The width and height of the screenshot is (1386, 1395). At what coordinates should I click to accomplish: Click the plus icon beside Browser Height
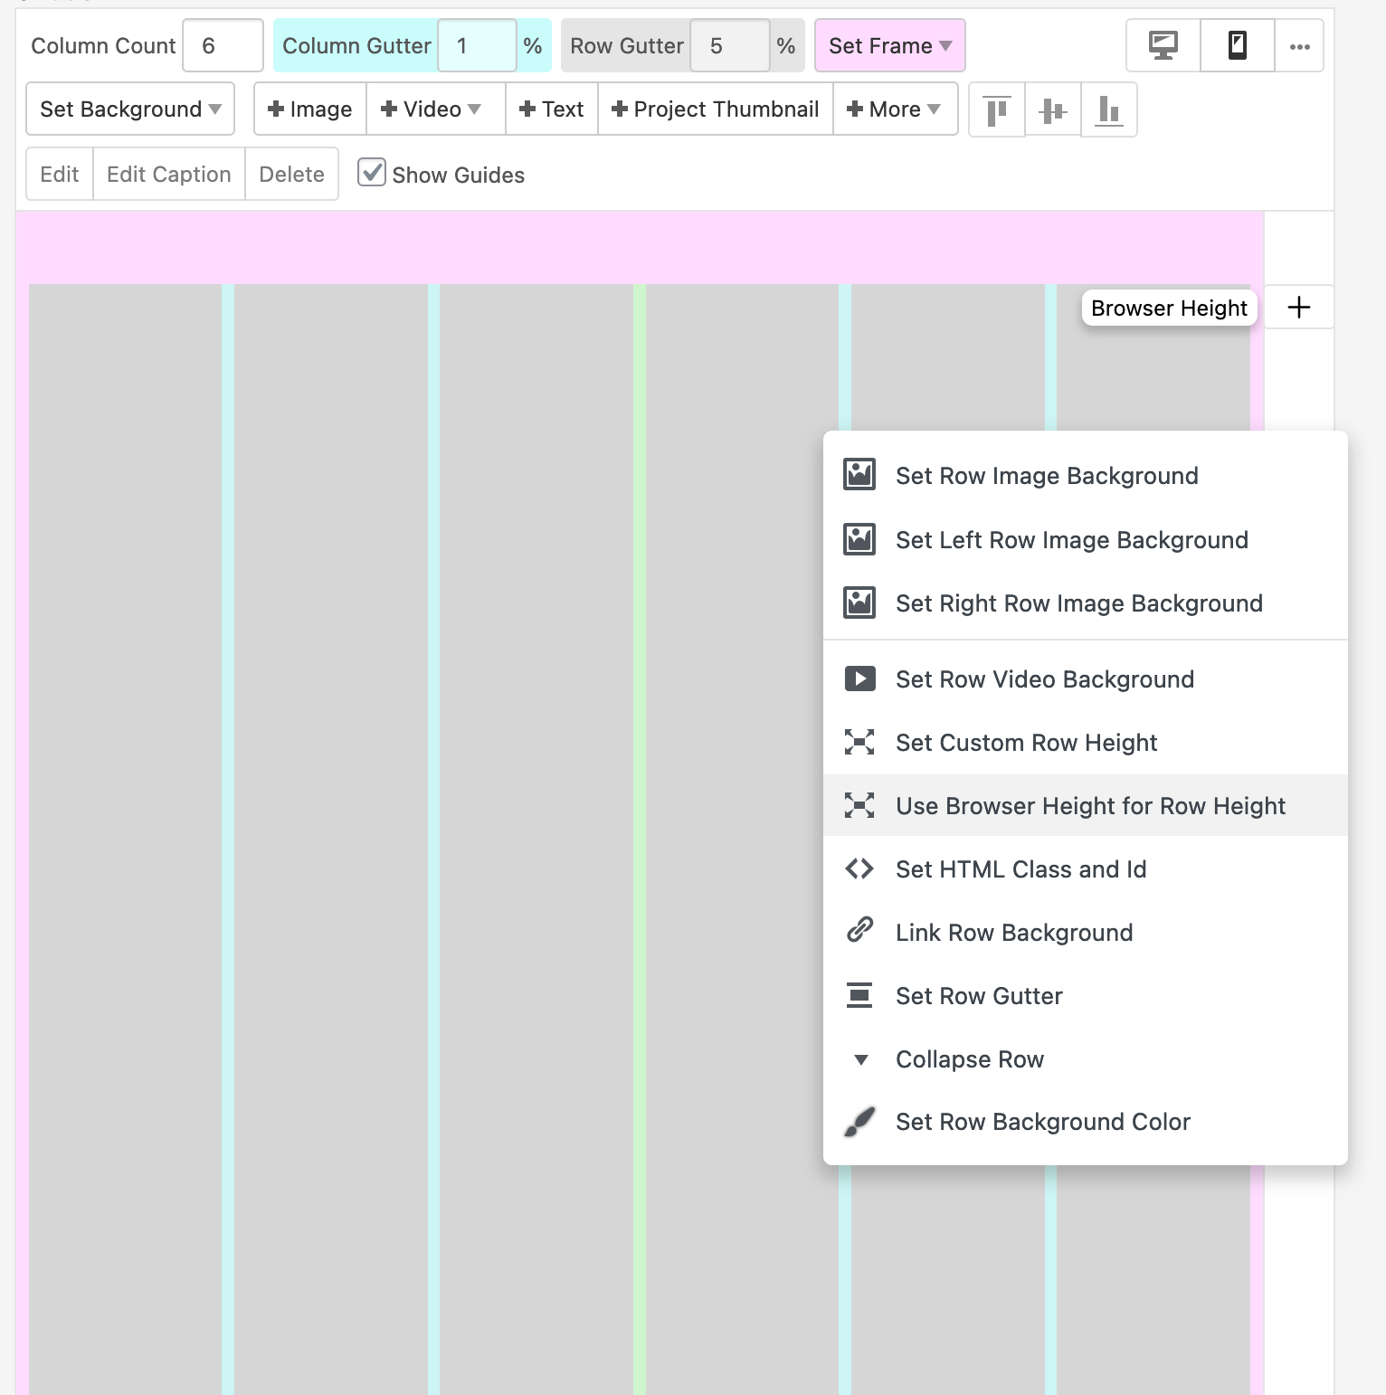[x=1298, y=308]
